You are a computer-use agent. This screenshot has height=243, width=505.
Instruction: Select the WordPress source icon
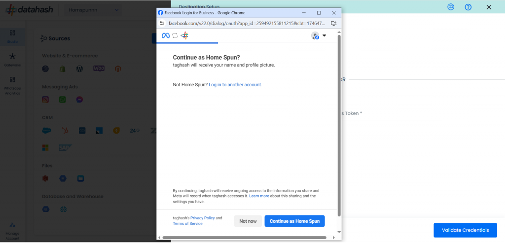[x=79, y=69]
